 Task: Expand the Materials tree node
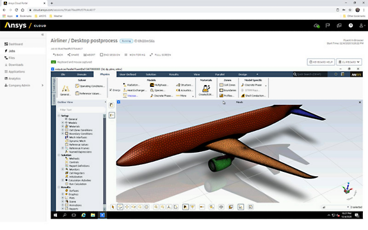[63, 126]
